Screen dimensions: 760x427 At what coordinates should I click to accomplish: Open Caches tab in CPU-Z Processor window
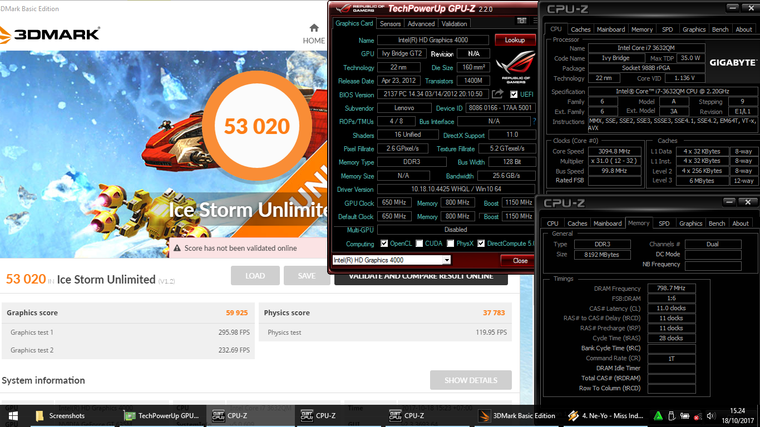(580, 29)
